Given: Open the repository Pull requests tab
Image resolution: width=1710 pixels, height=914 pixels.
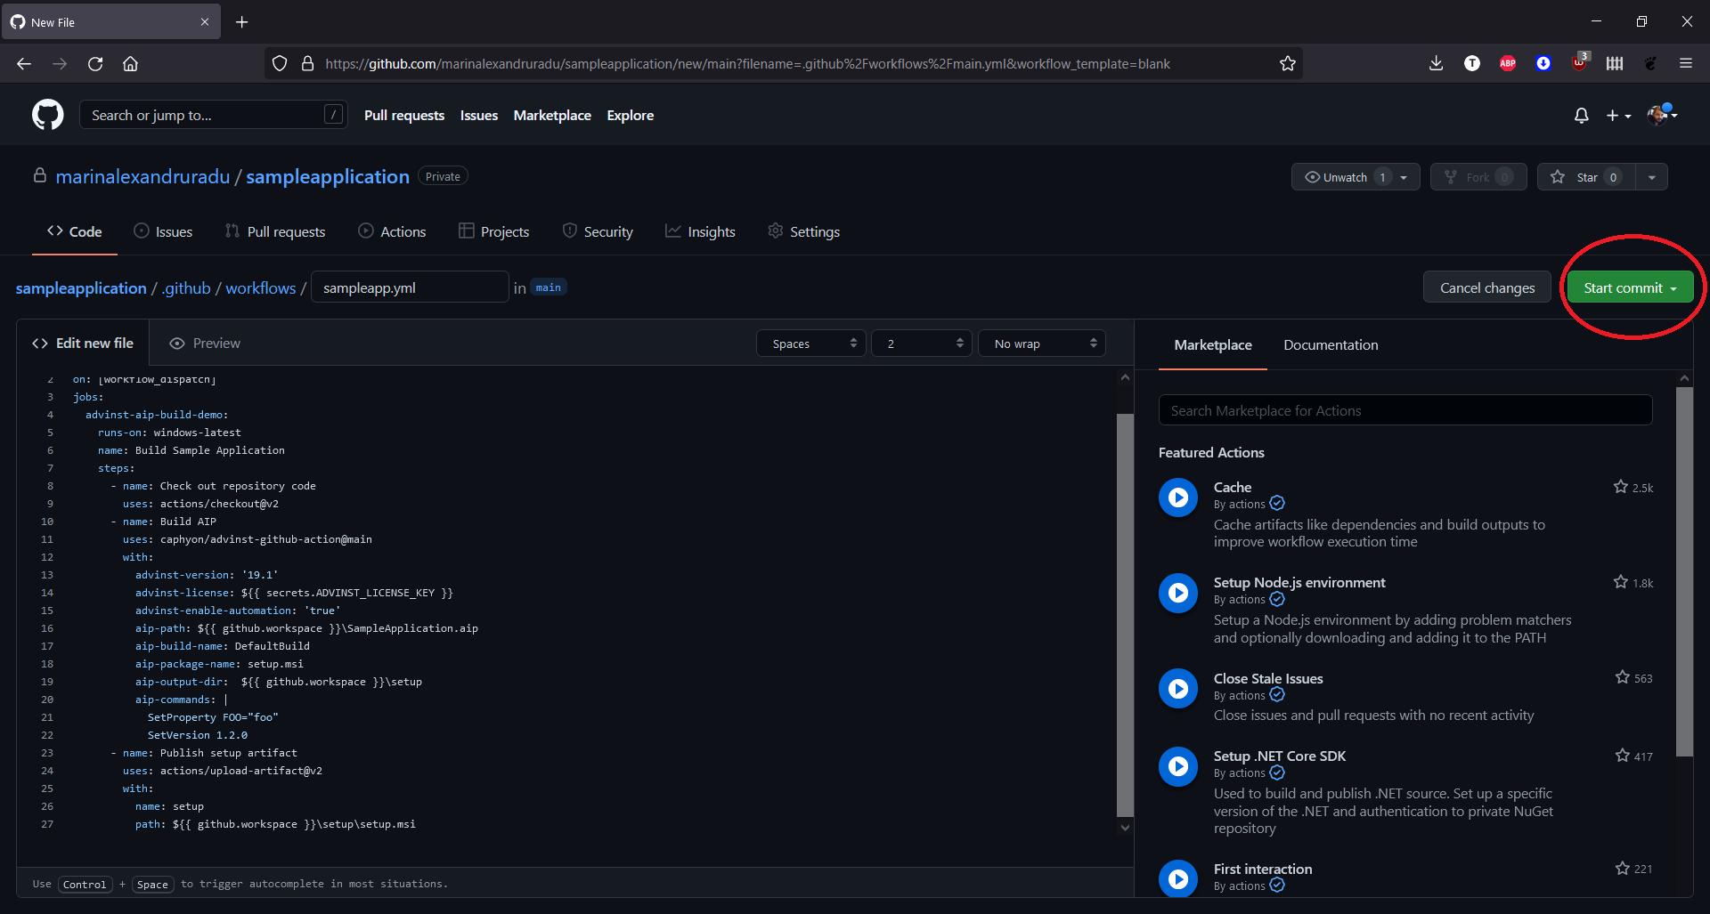Looking at the screenshot, I should 275,231.
